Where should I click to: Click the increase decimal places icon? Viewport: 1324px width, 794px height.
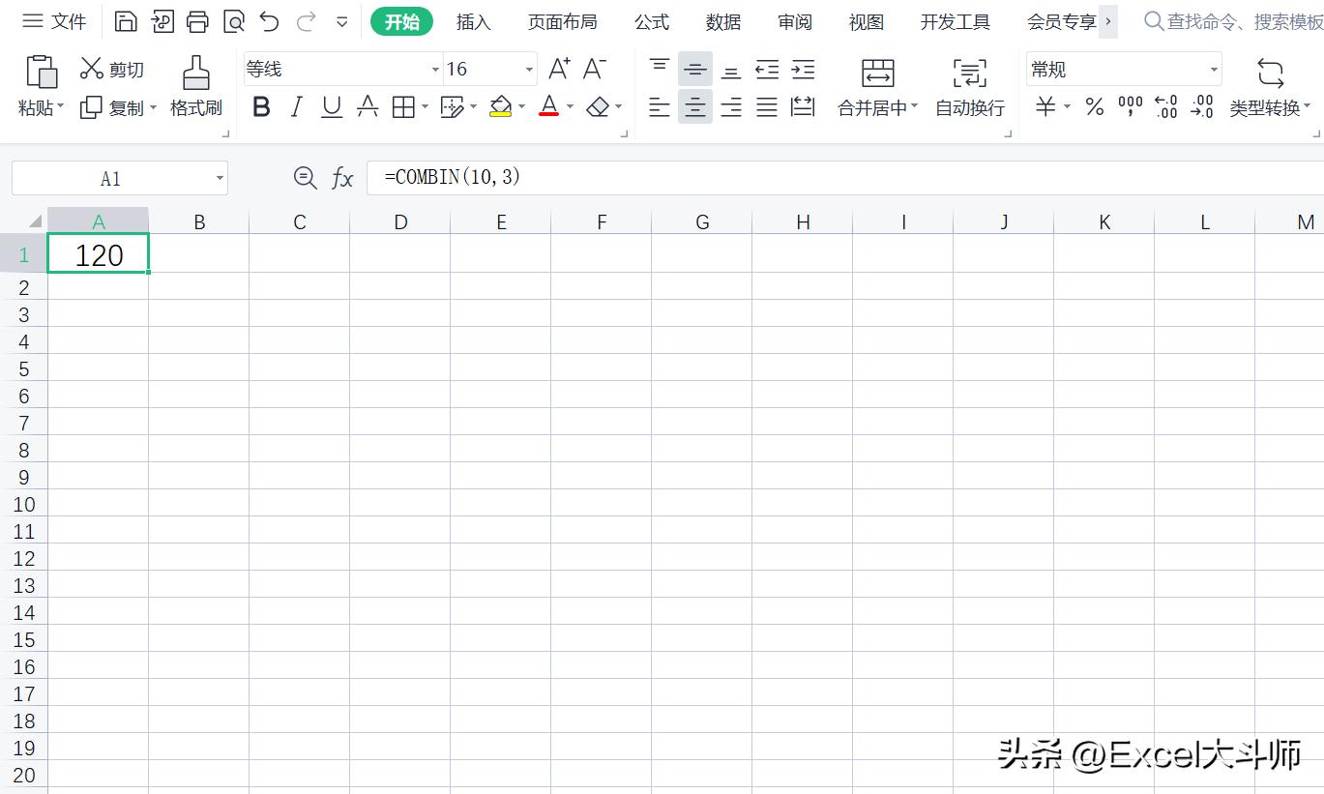click(x=1165, y=106)
